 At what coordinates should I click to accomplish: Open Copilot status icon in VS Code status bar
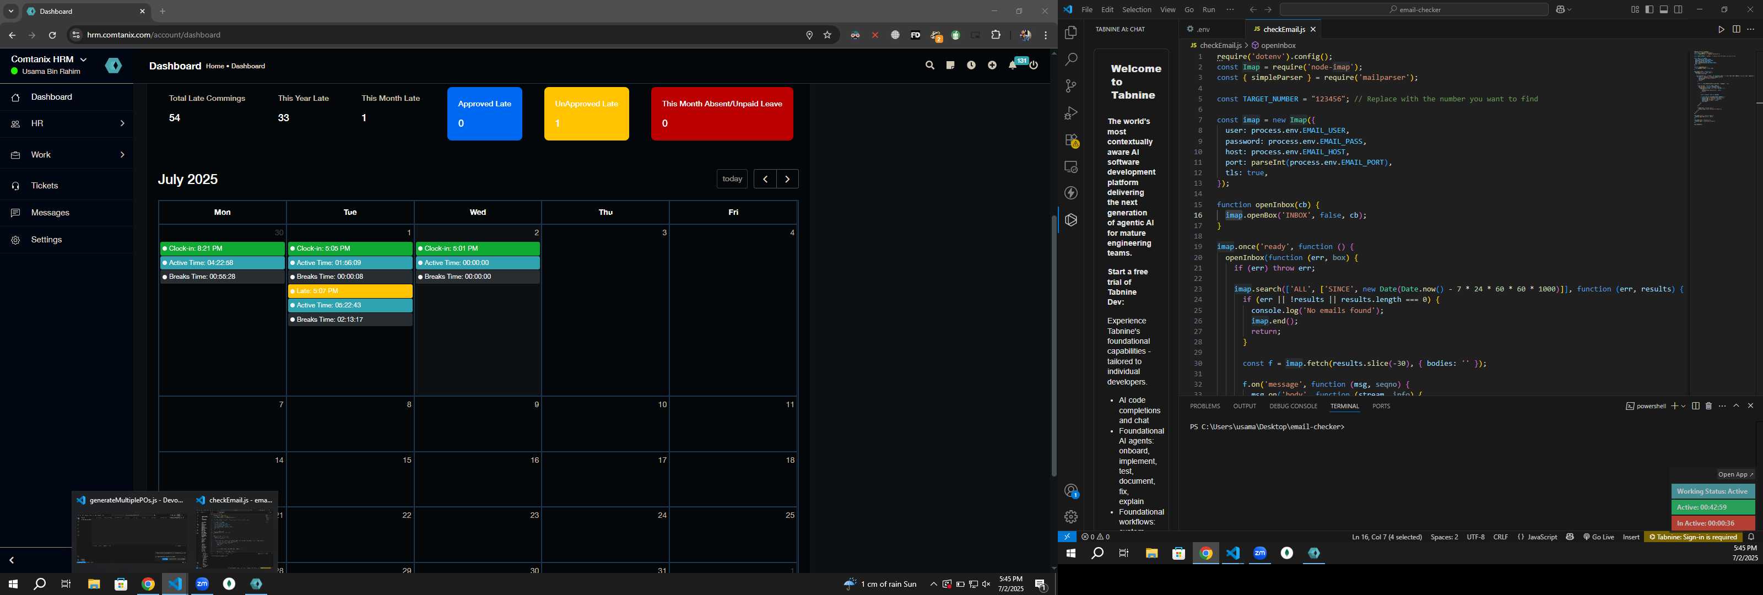click(1570, 538)
